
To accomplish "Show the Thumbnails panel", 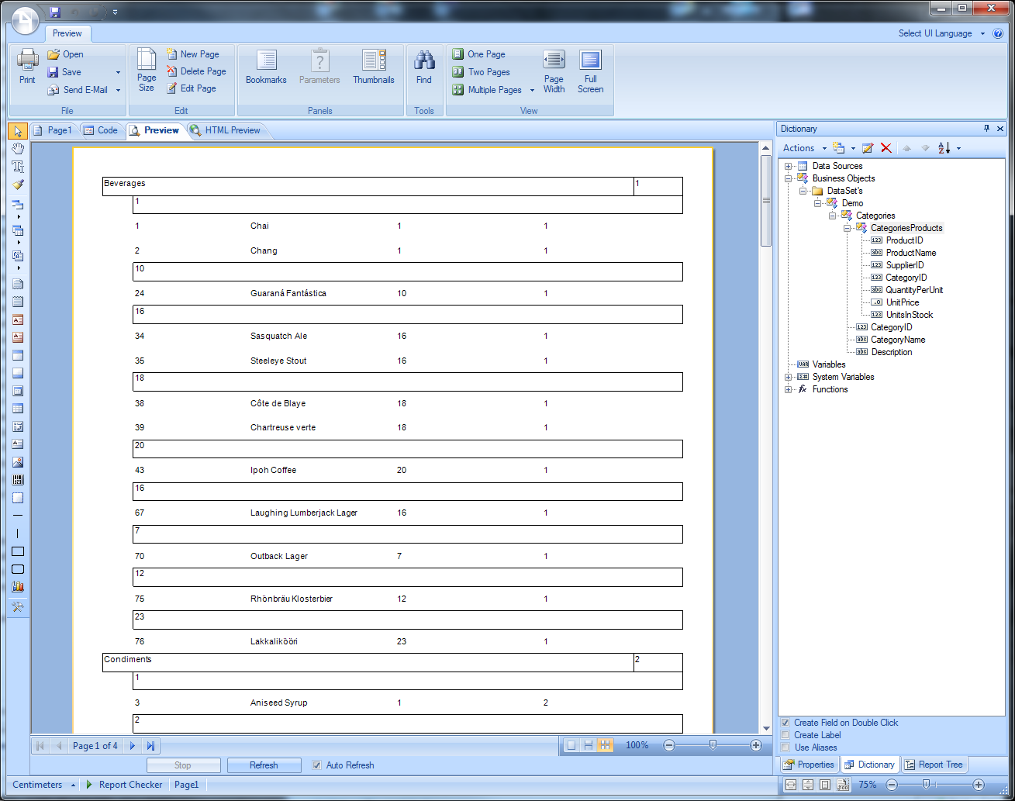I will [x=374, y=67].
